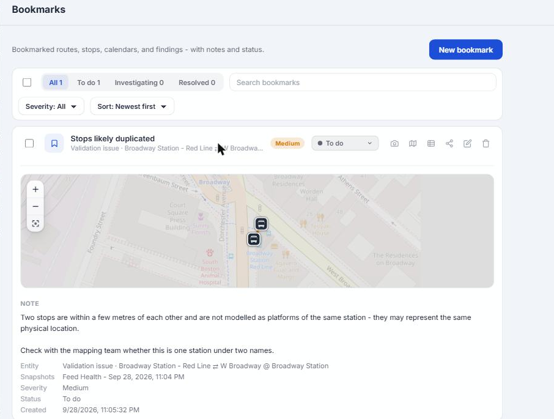The height and width of the screenshot is (419, 554).
Task: Click the Medium severity badge
Action: [287, 143]
